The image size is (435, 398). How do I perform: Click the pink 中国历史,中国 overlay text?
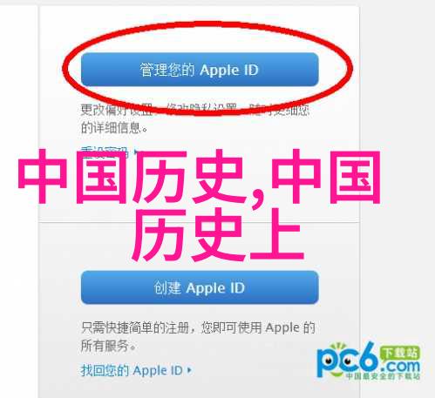coord(200,176)
